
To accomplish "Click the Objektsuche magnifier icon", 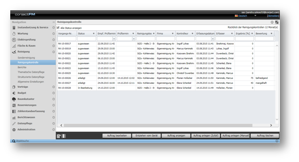I will pyautogui.click(x=14, y=141).
